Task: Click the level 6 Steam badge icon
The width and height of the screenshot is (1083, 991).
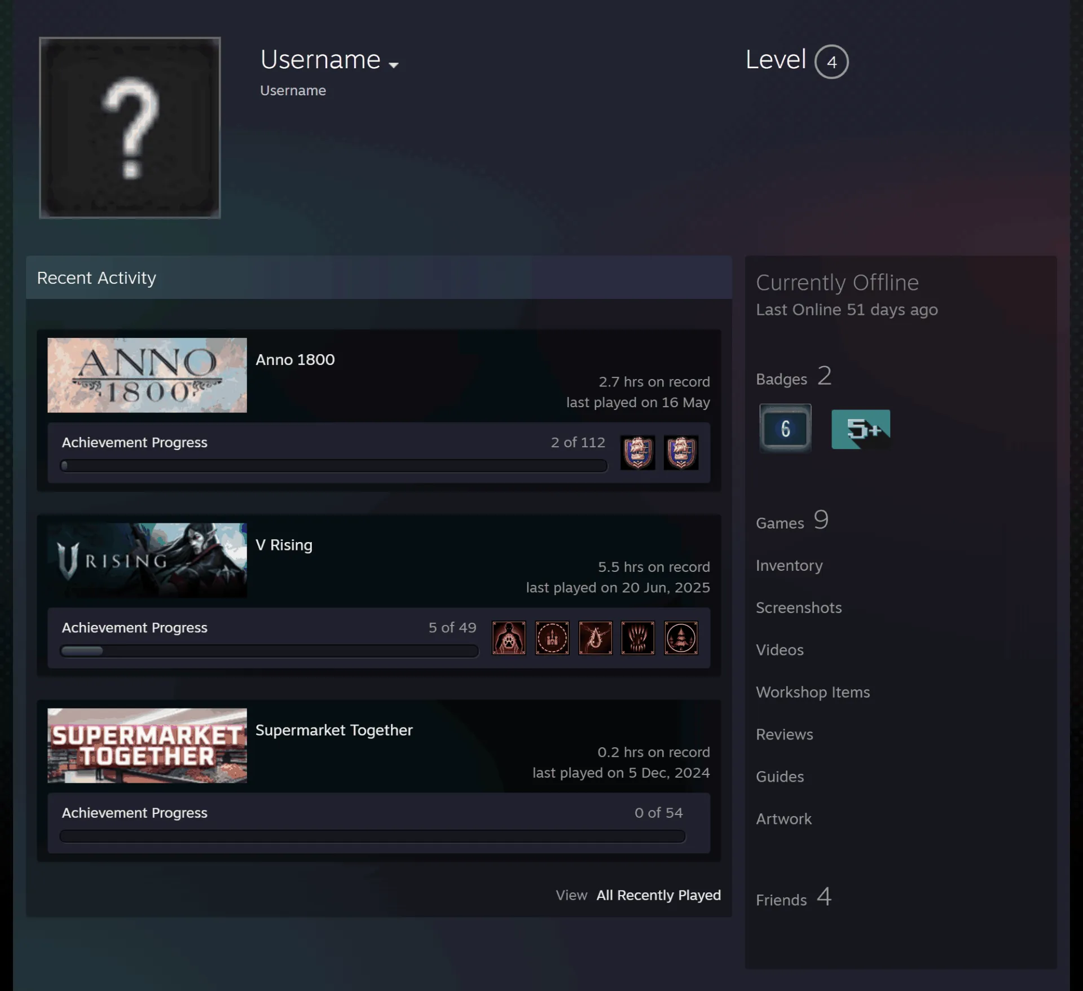Action: [x=785, y=428]
